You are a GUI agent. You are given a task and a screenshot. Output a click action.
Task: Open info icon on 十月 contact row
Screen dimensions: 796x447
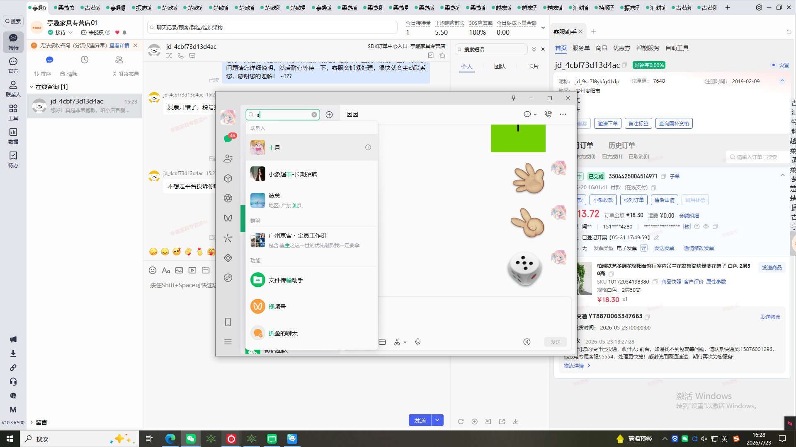point(368,147)
